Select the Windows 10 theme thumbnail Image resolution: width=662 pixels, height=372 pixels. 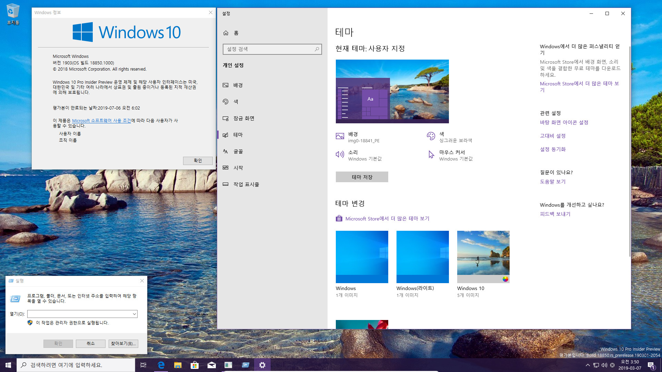[483, 257]
